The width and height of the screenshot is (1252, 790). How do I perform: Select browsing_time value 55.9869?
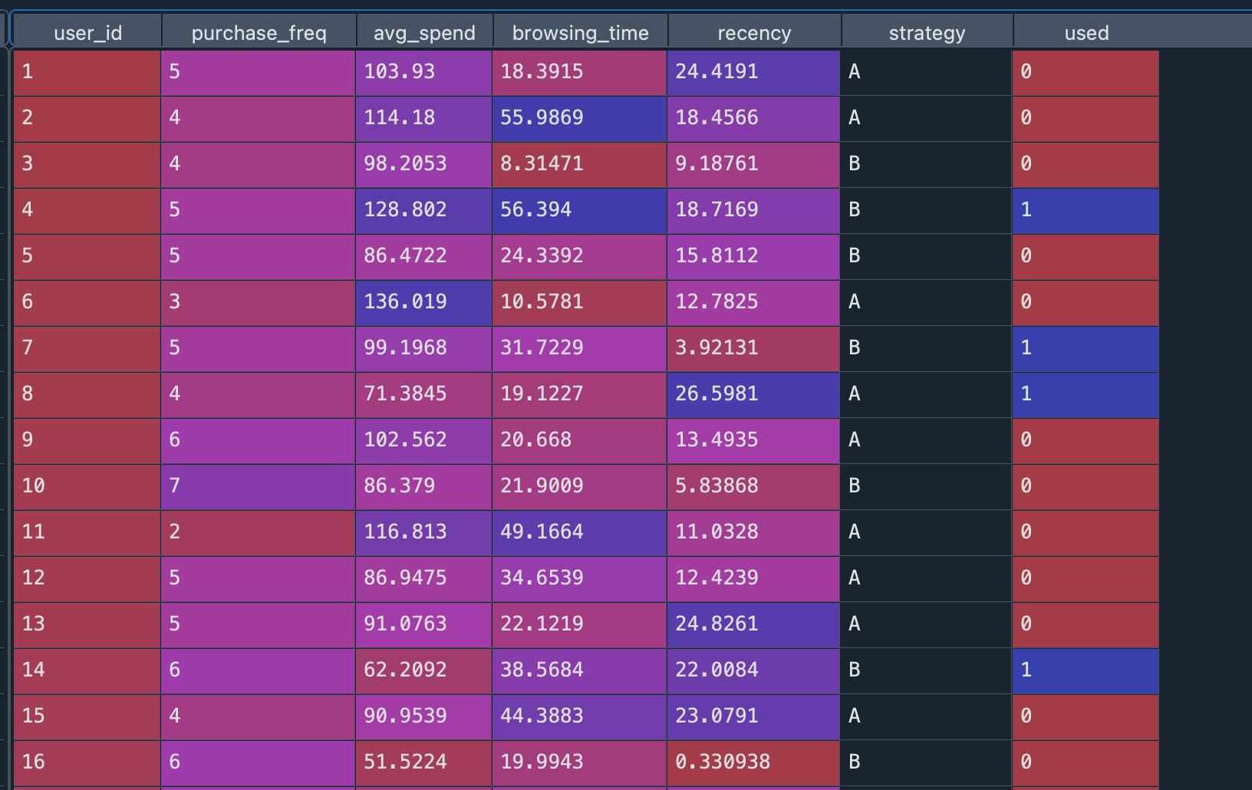pyautogui.click(x=579, y=119)
